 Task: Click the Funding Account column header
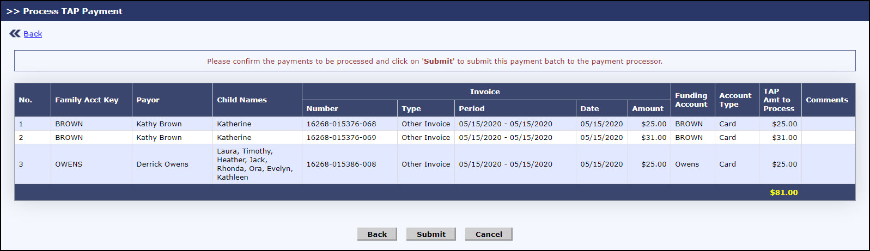pyautogui.click(x=691, y=100)
